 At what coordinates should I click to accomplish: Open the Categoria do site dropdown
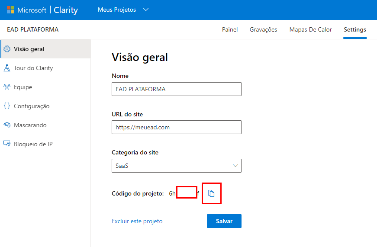pyautogui.click(x=177, y=166)
